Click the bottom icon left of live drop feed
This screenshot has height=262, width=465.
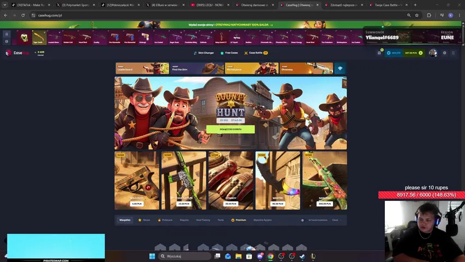[7, 41]
